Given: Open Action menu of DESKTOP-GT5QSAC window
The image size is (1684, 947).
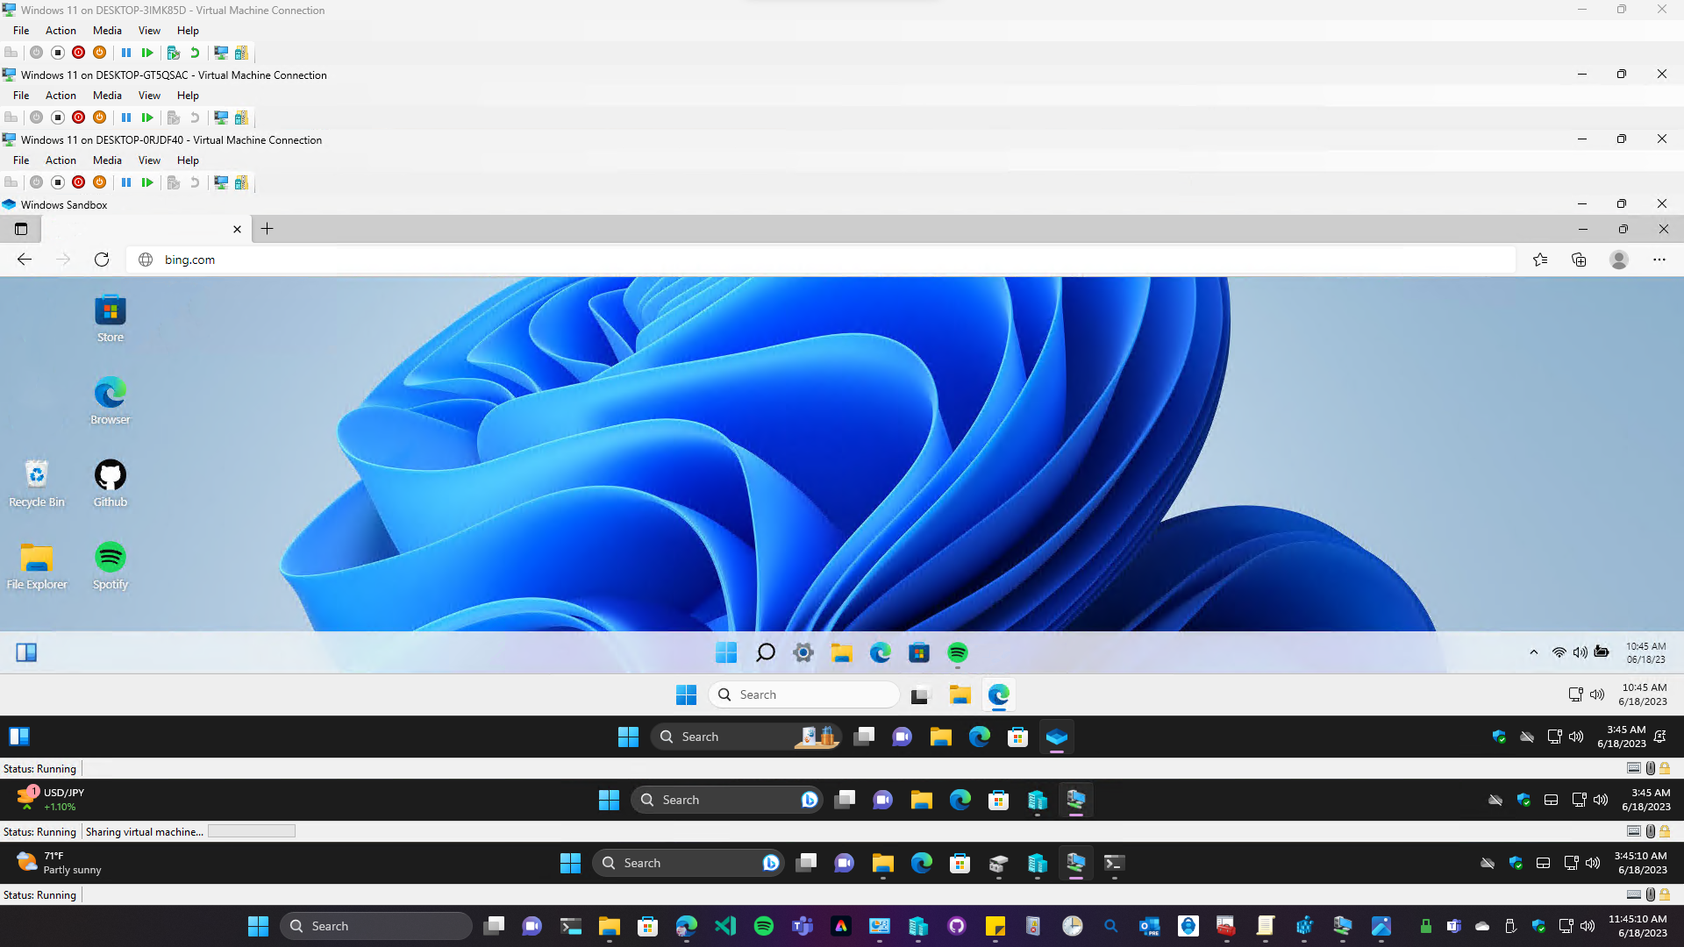Looking at the screenshot, I should [x=61, y=96].
